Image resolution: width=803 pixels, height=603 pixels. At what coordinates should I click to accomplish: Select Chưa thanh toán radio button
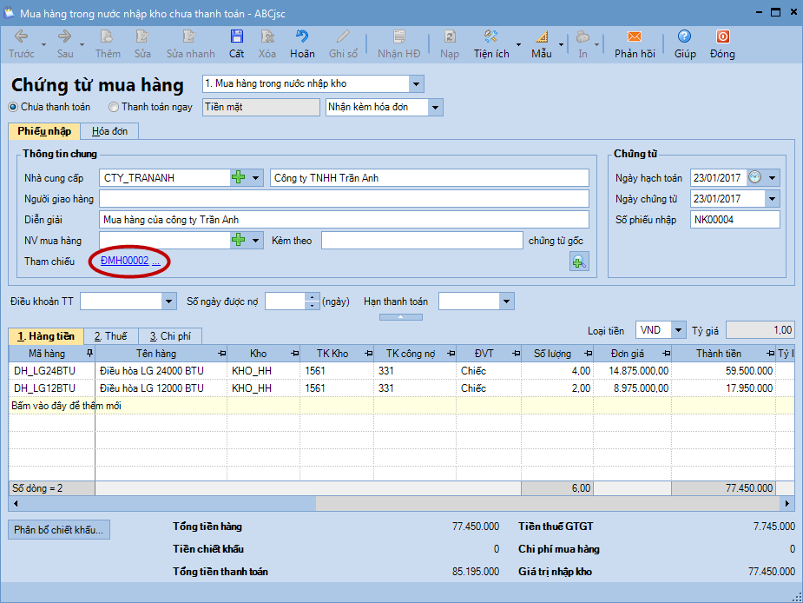coord(13,107)
